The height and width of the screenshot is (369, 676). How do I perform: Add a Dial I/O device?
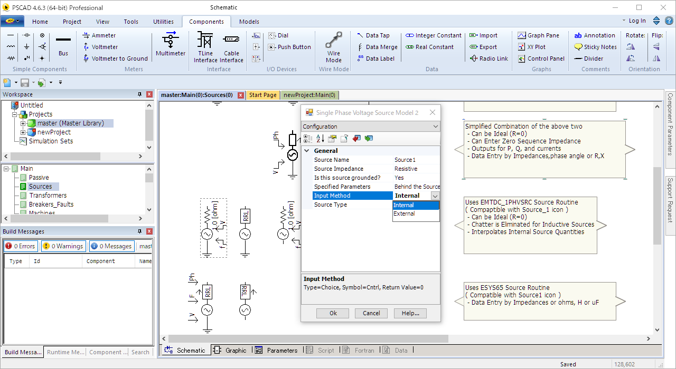click(x=278, y=35)
